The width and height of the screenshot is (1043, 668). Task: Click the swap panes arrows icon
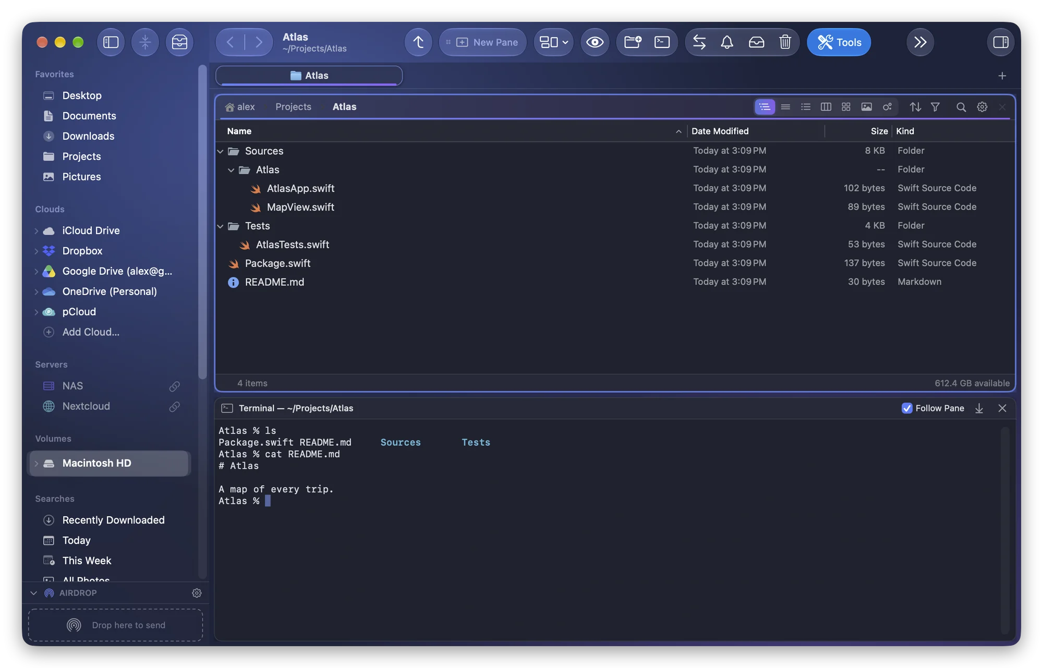point(699,42)
